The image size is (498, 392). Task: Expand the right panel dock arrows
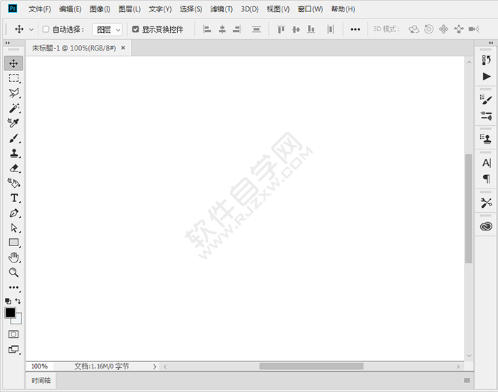pyautogui.click(x=491, y=43)
